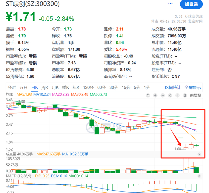
Task: Select the 日K chart tab
Action: (35, 88)
